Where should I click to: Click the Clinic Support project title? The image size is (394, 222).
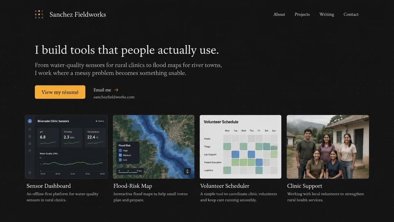point(305,186)
